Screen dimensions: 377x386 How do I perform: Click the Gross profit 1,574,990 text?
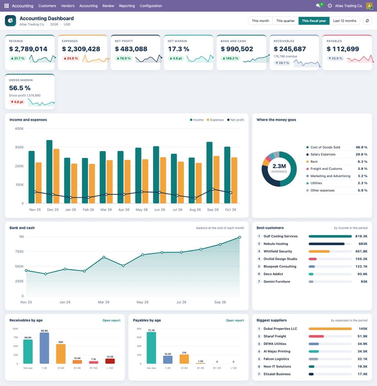pyautogui.click(x=25, y=96)
